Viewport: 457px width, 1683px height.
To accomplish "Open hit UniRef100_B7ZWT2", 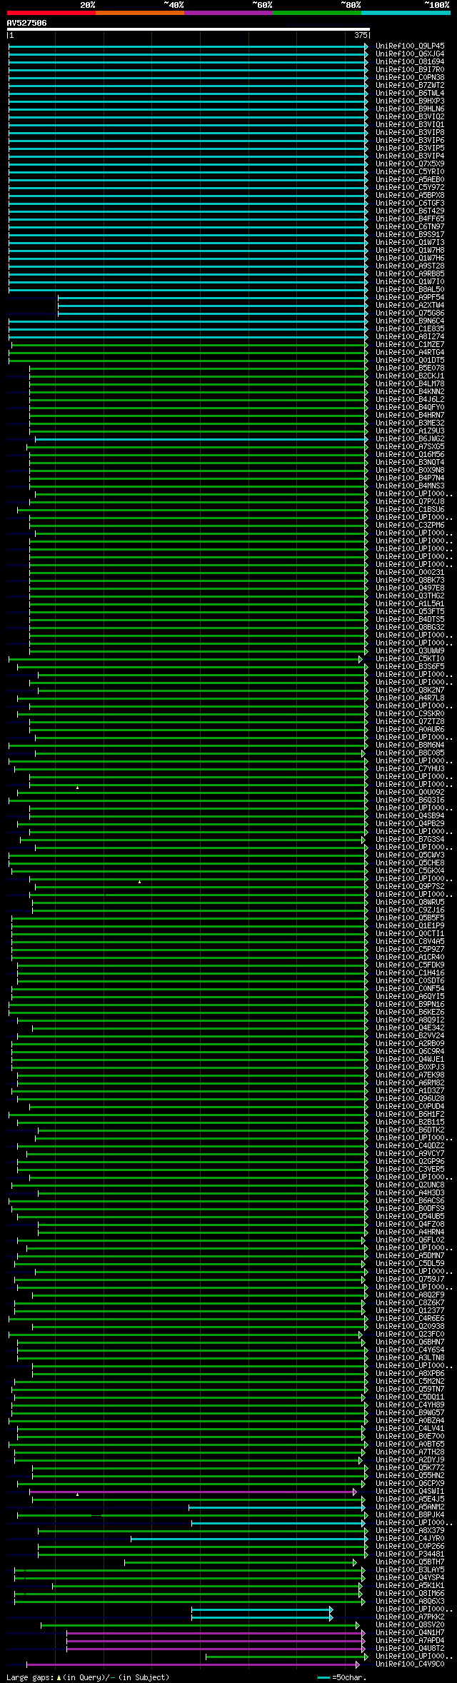I will [x=410, y=86].
